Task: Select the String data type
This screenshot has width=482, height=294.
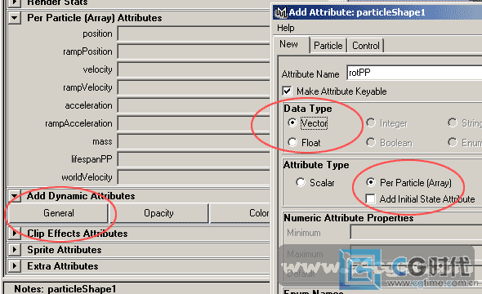Action: [x=453, y=123]
